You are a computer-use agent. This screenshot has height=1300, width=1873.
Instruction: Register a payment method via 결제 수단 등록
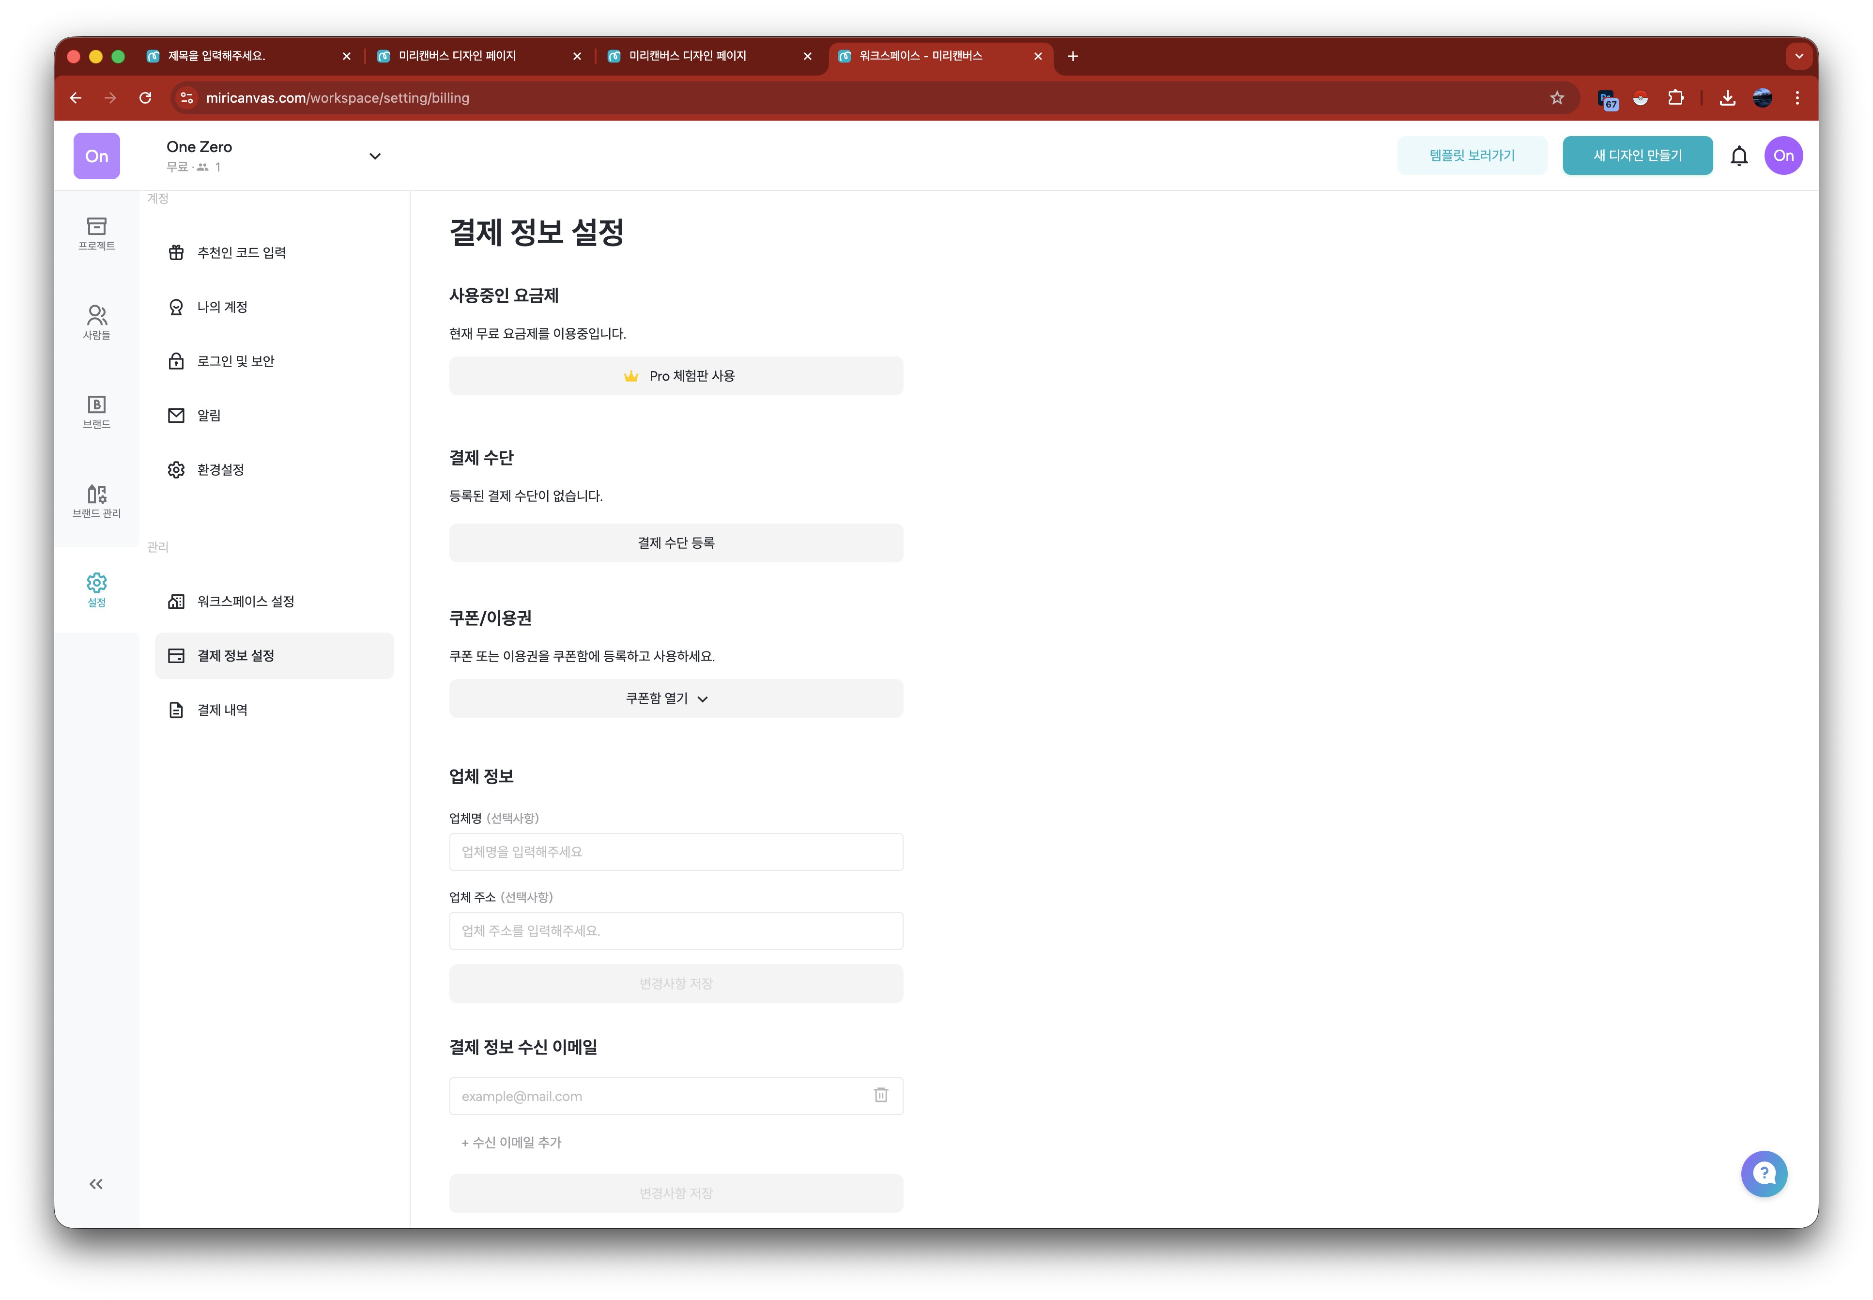pyautogui.click(x=675, y=542)
